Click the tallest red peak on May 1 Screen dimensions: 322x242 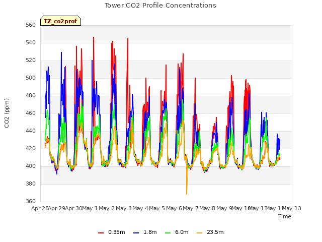[x=94, y=38]
